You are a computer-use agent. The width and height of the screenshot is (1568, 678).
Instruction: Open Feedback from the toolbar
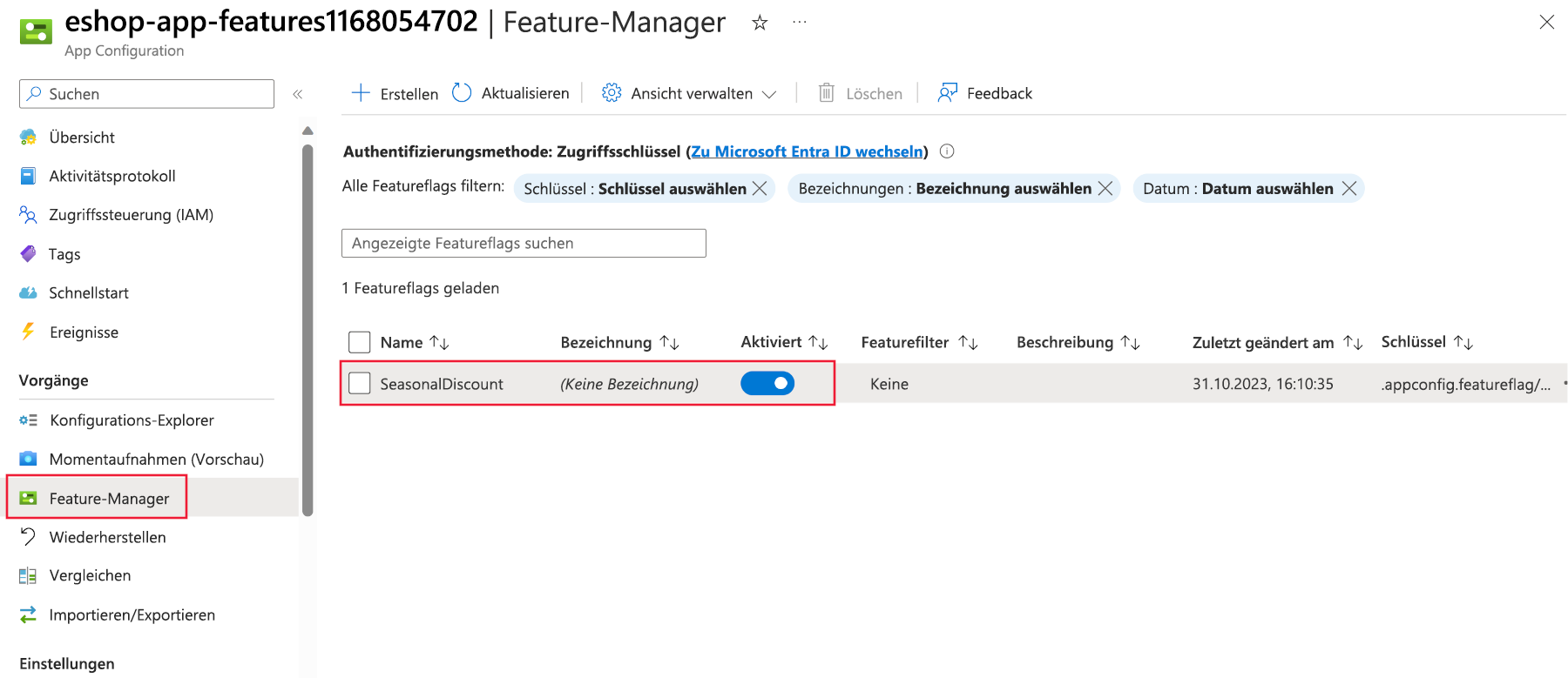point(984,93)
